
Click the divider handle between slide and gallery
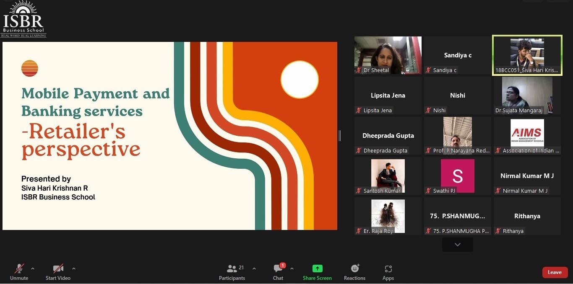[x=340, y=135]
